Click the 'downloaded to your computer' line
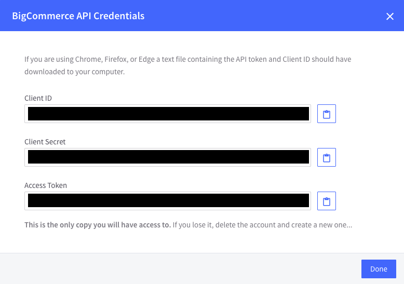The image size is (404, 284). pos(74,72)
